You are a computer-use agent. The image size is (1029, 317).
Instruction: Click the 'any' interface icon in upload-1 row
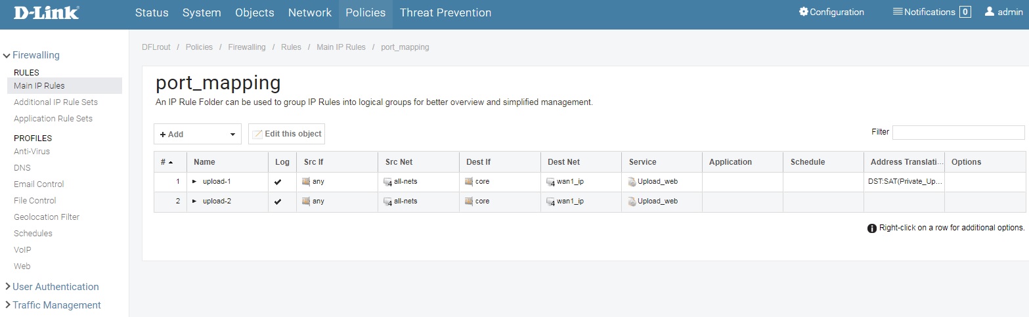(306, 182)
